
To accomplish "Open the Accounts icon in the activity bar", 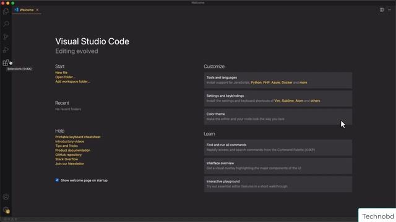I will point(6,197).
